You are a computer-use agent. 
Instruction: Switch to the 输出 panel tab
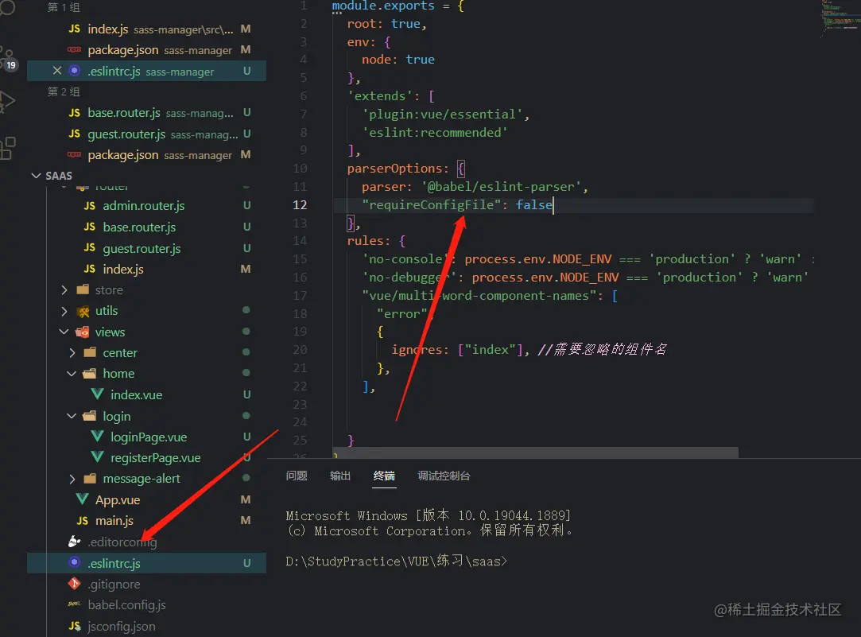coord(340,476)
